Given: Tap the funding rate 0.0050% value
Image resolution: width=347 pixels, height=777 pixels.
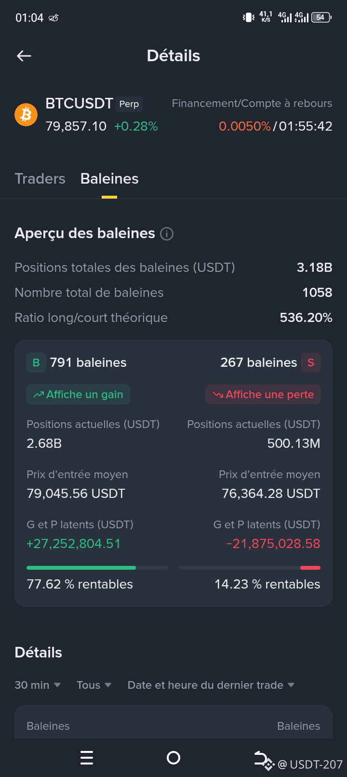Looking at the screenshot, I should click(245, 126).
